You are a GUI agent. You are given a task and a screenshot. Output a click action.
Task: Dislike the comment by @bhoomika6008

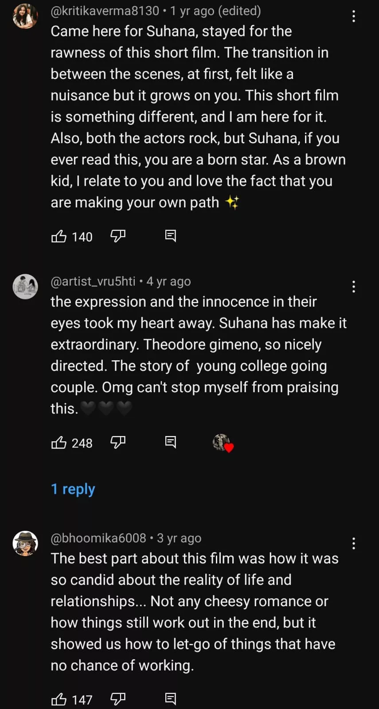coord(118,699)
